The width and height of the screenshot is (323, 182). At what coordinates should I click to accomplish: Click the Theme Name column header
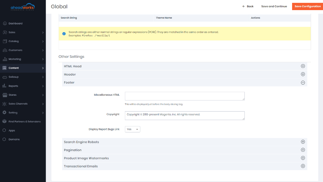pyautogui.click(x=164, y=18)
